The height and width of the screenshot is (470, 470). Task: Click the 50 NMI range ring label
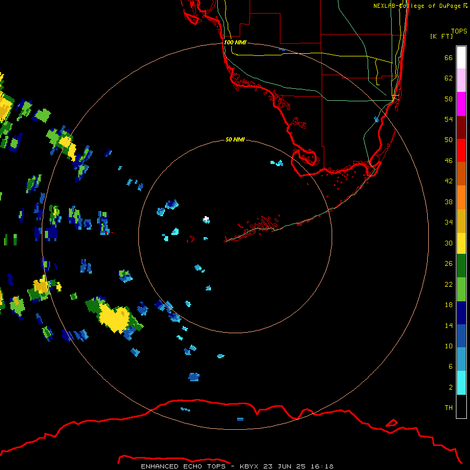click(x=235, y=139)
